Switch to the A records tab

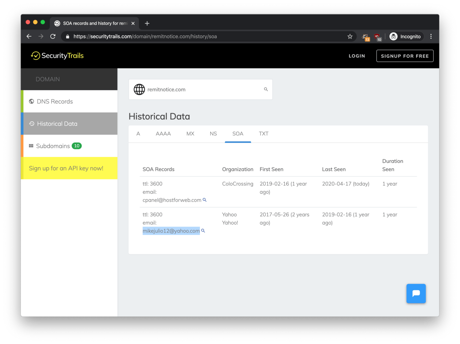pos(138,134)
